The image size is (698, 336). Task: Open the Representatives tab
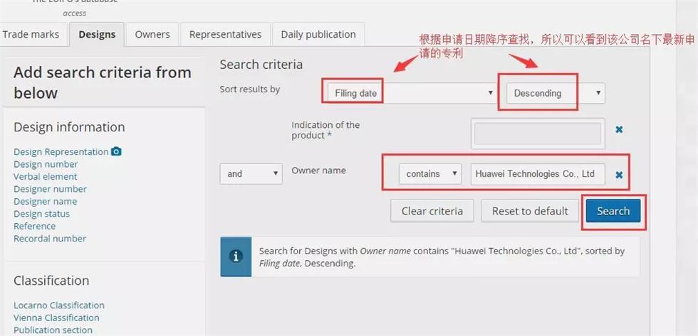click(225, 35)
